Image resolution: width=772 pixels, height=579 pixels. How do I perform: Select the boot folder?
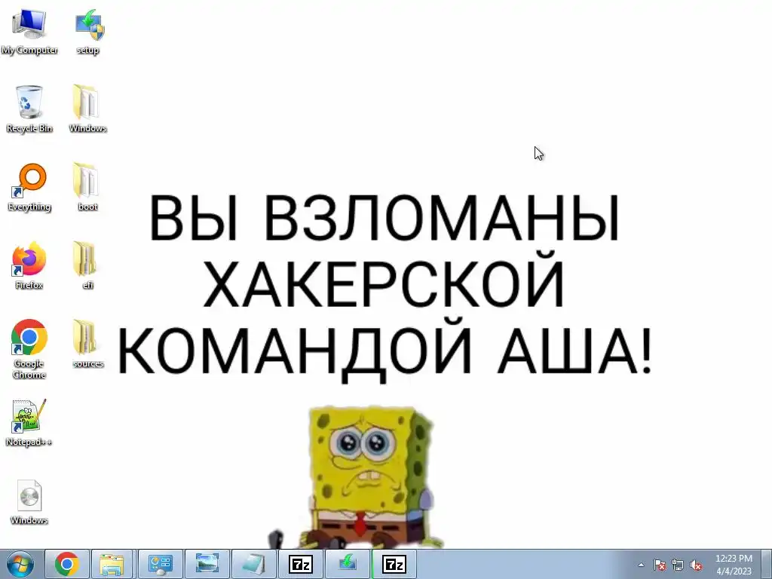pos(87,187)
